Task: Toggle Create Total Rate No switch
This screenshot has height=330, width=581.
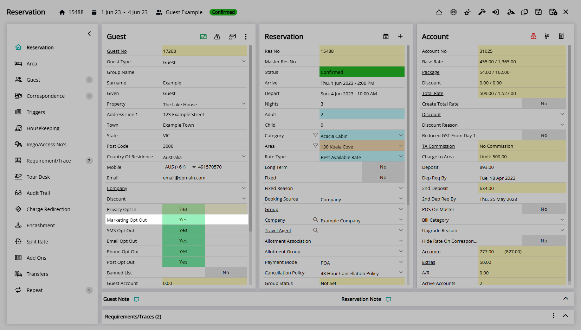Action: point(544,103)
